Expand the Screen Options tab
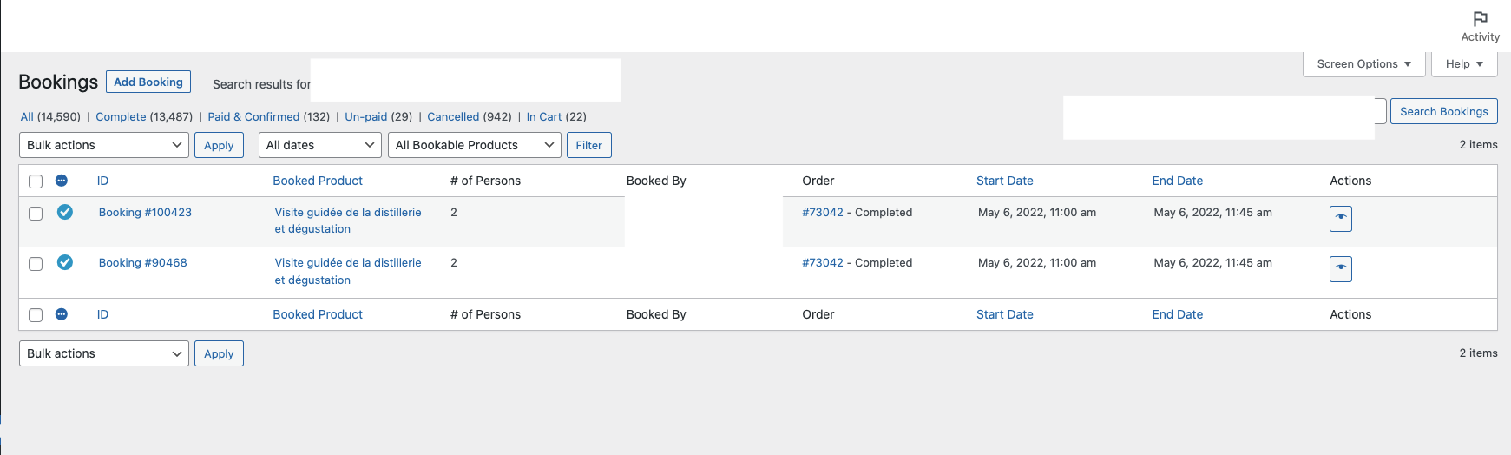This screenshot has height=455, width=1511. click(1363, 64)
